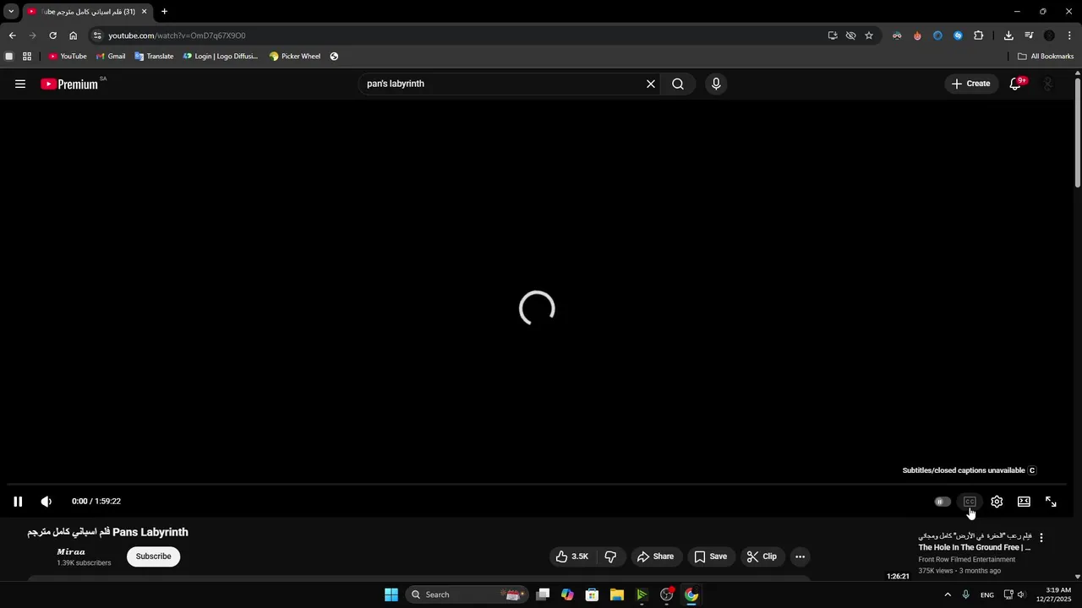Open the apps grid shortcut
This screenshot has height=608, width=1082.
coord(27,57)
